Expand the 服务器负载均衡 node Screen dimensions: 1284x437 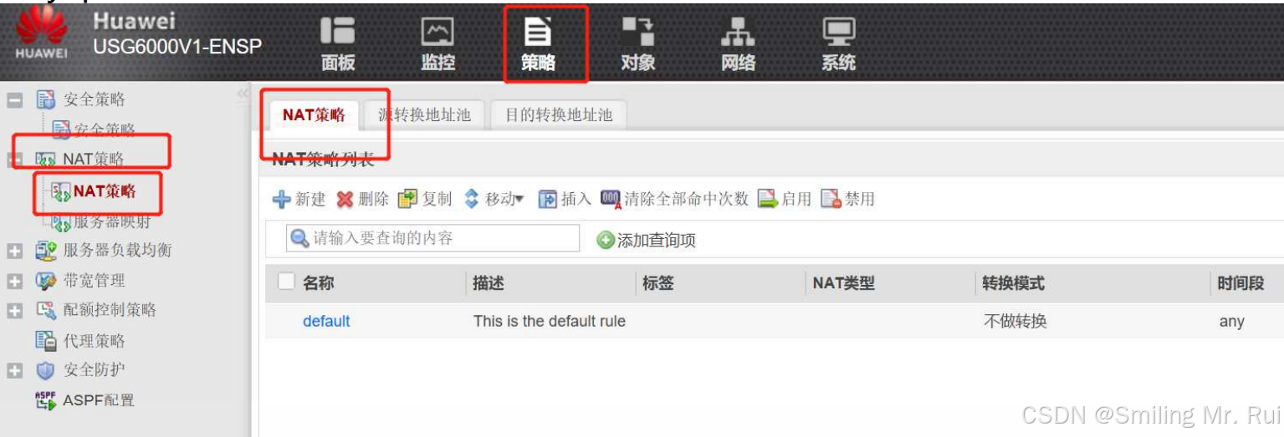point(15,251)
